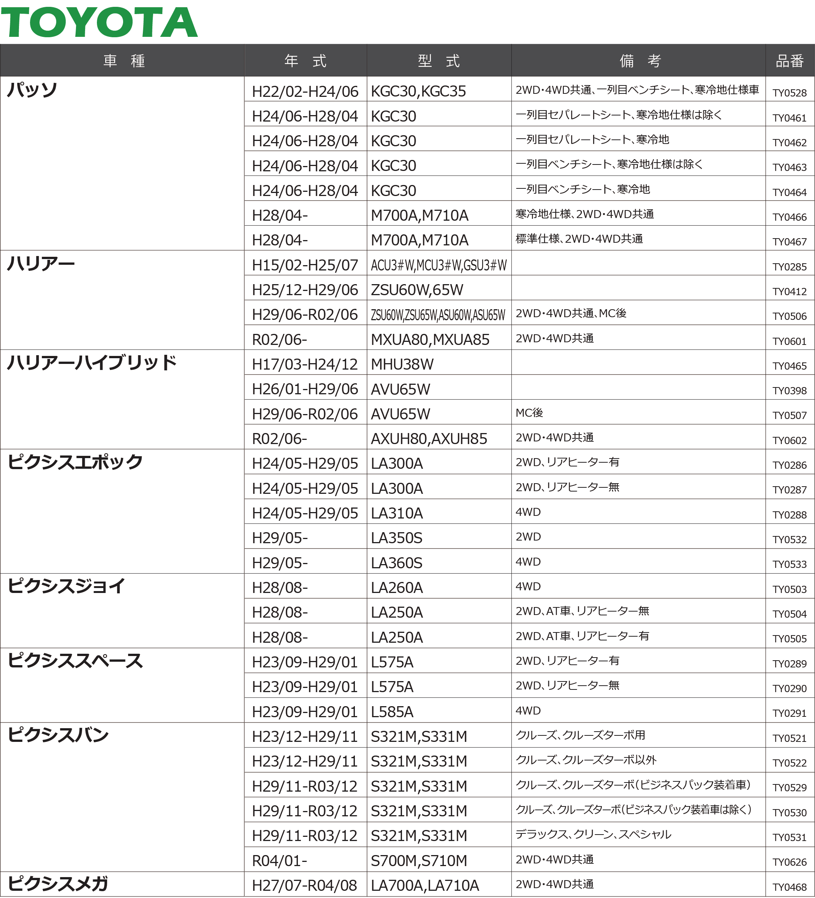Select the ピクシスバン vehicle name cell

click(x=58, y=735)
